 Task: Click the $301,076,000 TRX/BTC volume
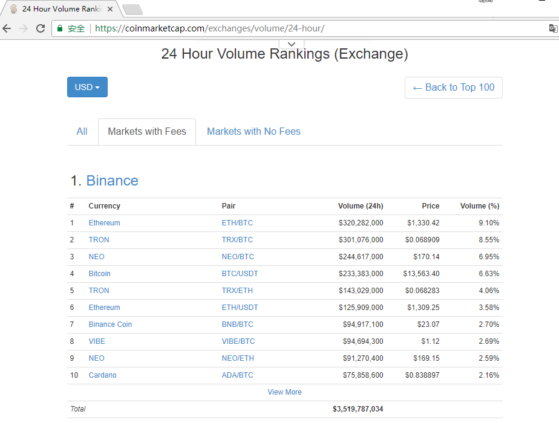point(361,240)
